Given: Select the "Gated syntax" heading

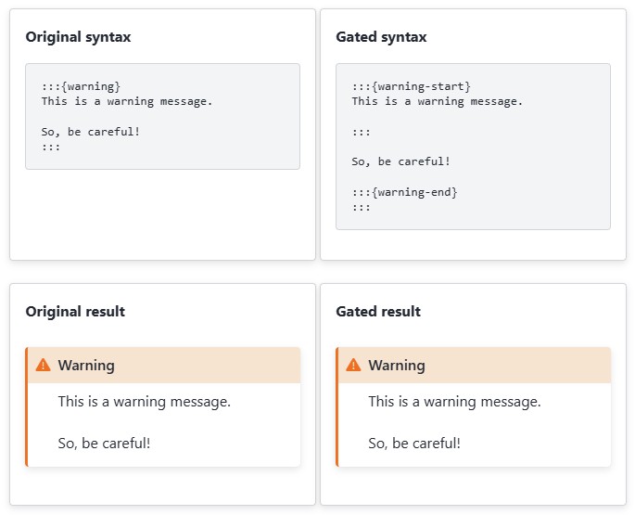Looking at the screenshot, I should click(x=381, y=37).
